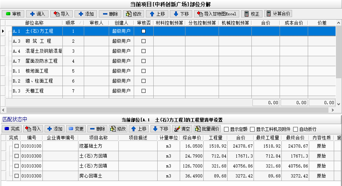Toggle the 显示工料机及附件 checkbox
Viewport: 342px width, 186px height.
252,129
